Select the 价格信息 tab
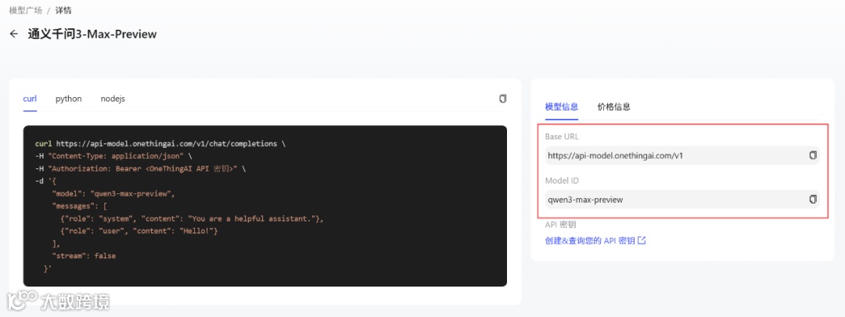 [614, 106]
